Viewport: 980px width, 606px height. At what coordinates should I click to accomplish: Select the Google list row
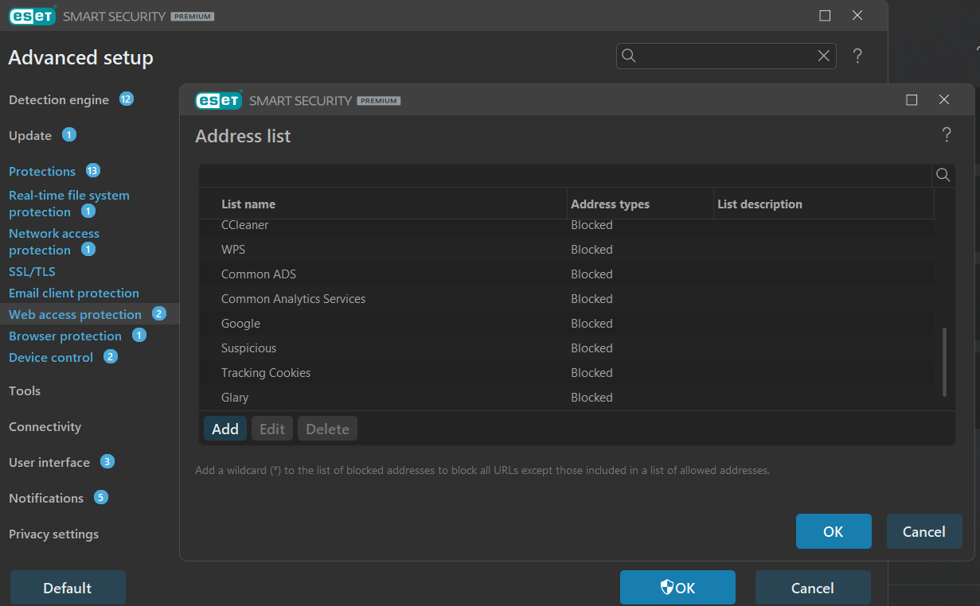(x=567, y=324)
